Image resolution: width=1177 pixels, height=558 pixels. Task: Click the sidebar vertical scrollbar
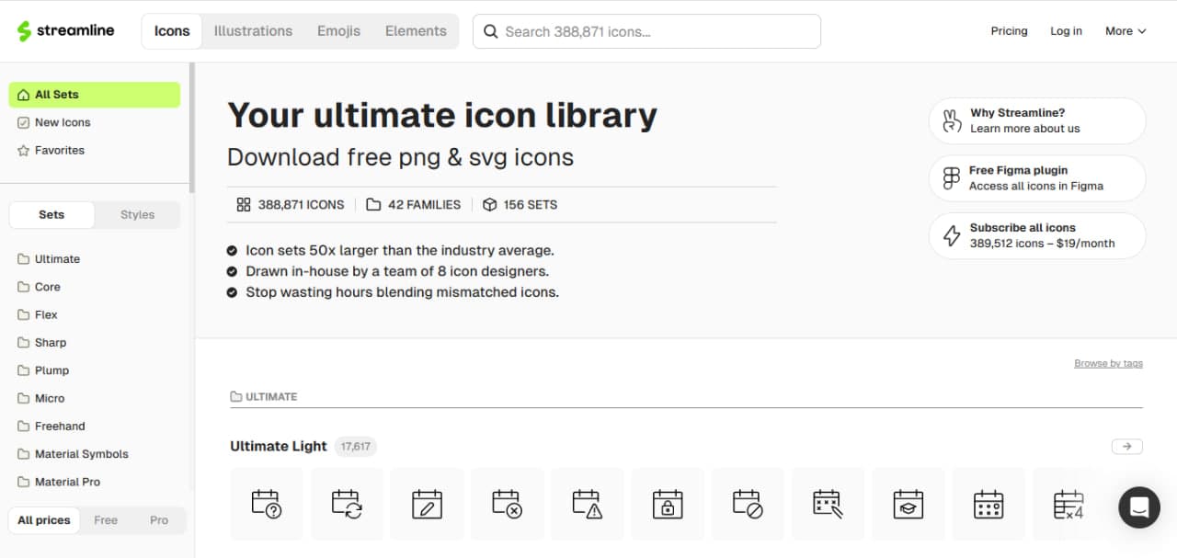click(x=191, y=129)
